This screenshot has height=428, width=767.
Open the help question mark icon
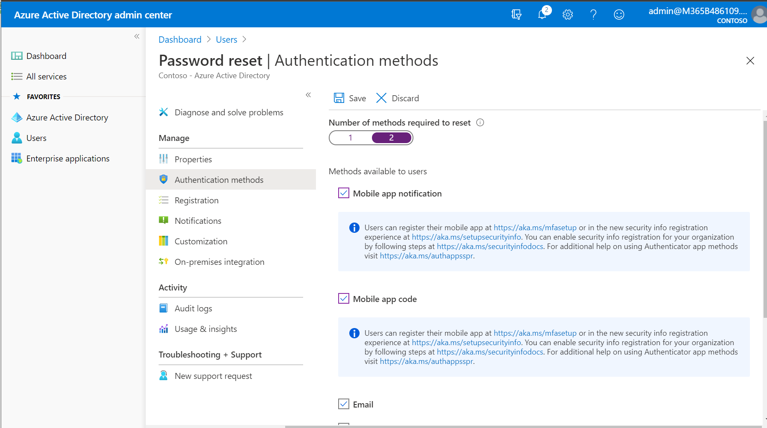click(x=593, y=15)
